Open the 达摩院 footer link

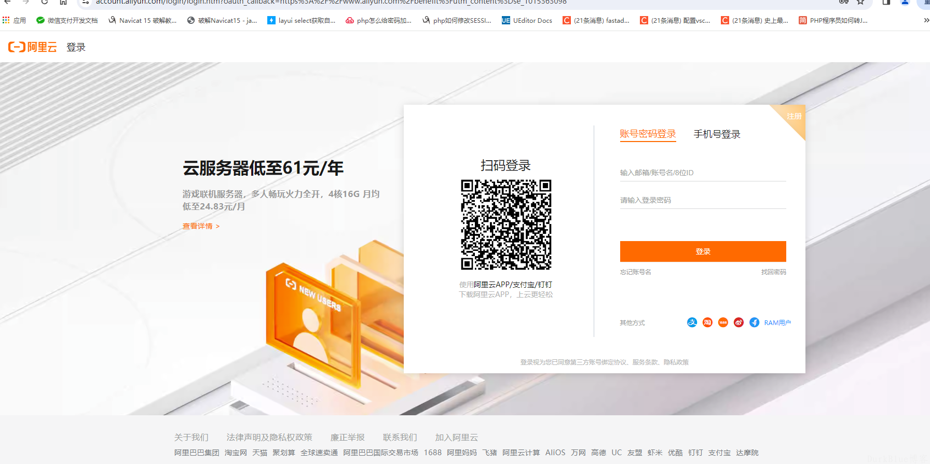747,453
